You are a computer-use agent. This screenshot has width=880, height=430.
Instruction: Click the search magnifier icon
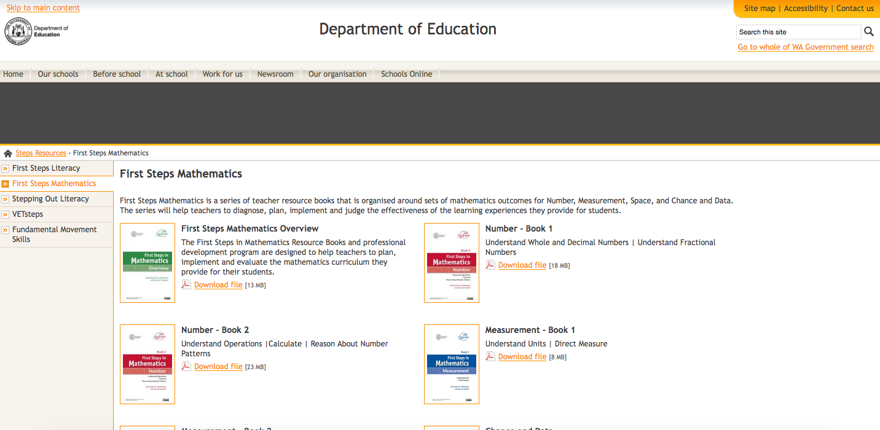pos(868,31)
